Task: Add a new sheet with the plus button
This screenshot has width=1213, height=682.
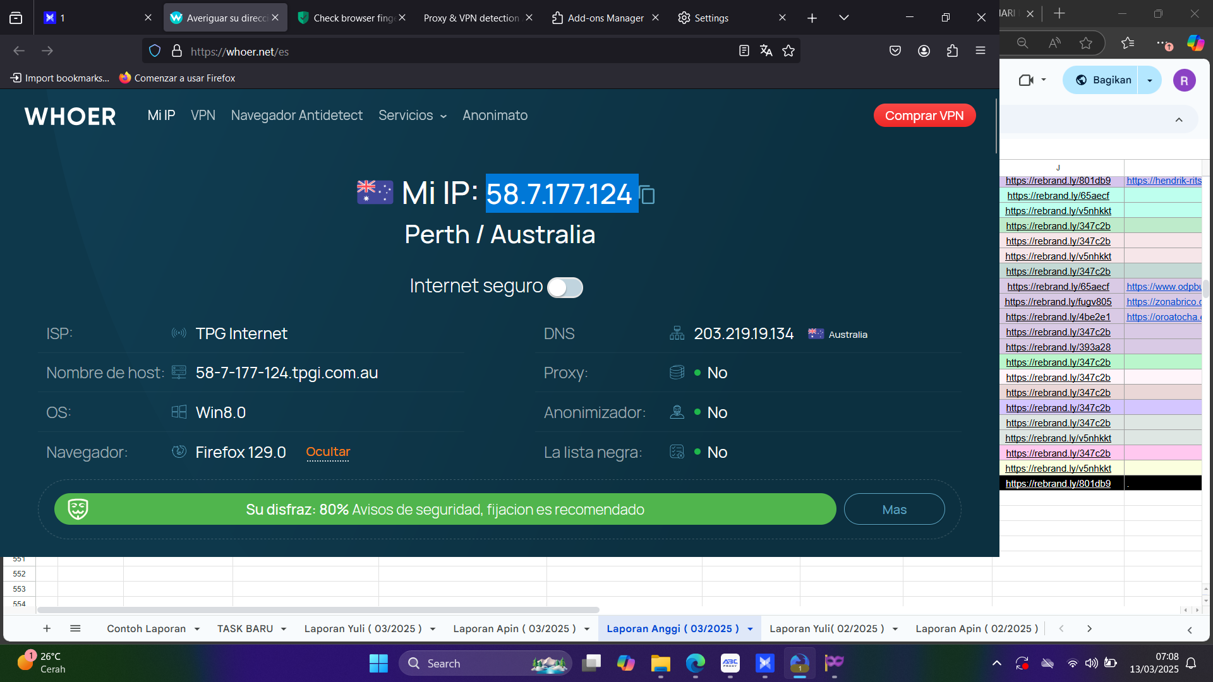Action: pos(47,629)
